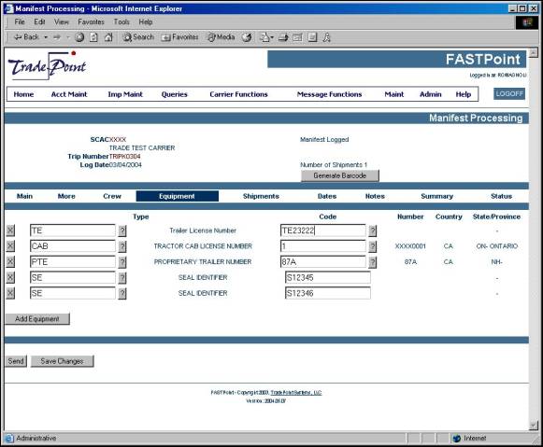The height and width of the screenshot is (447, 543).
Task: Select the Equipment tab
Action: pos(177,196)
